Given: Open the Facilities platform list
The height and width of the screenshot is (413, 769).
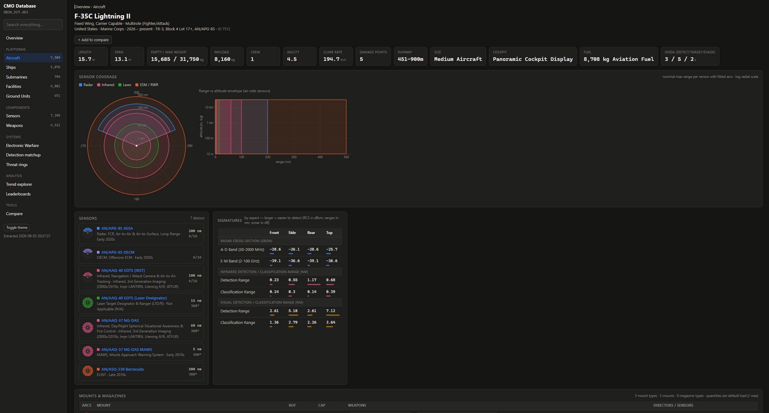Looking at the screenshot, I should [33, 86].
